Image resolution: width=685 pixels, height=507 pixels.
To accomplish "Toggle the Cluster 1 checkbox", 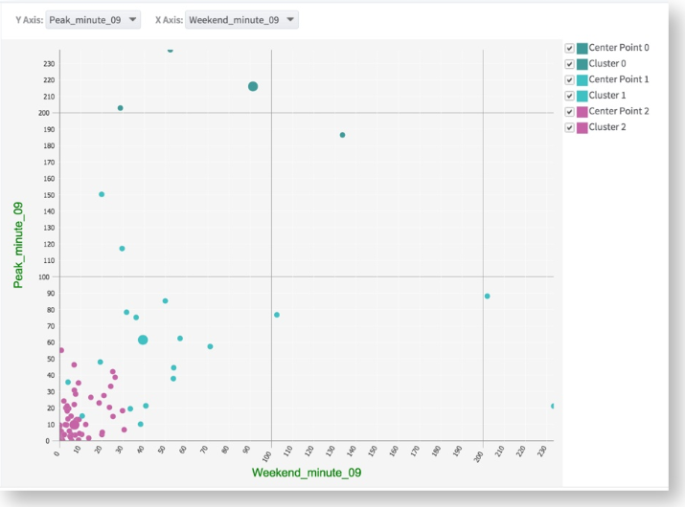I will [x=569, y=96].
